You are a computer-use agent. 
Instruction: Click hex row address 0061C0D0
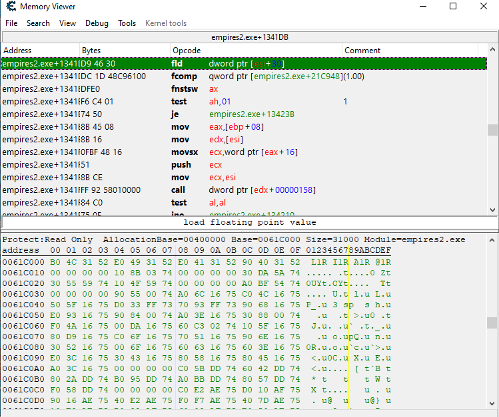[23, 400]
